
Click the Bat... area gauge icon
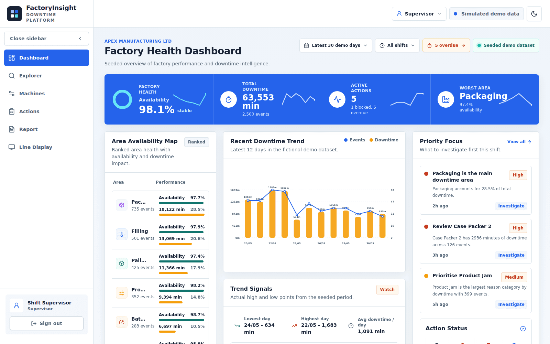[x=122, y=322]
